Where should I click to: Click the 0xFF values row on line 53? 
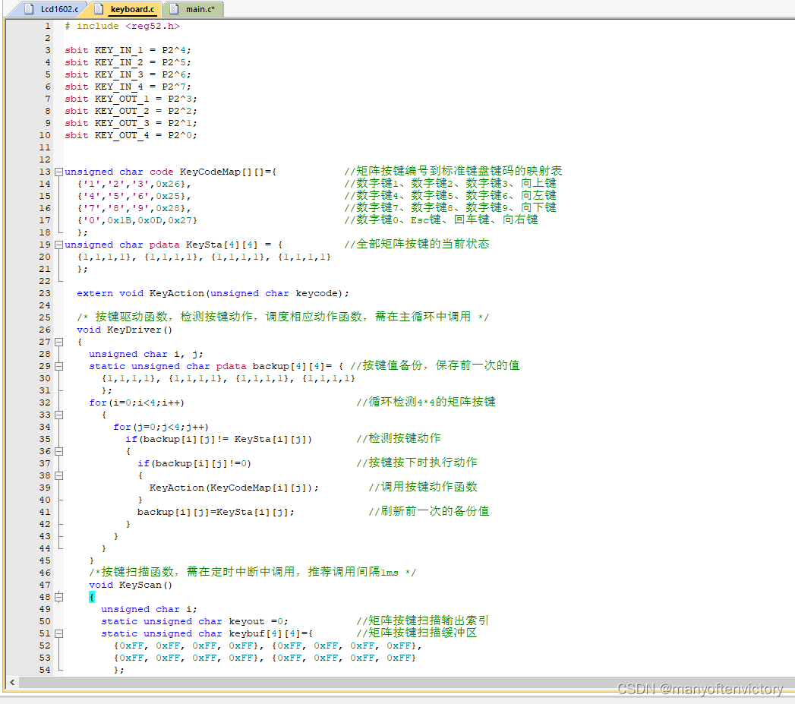point(265,658)
